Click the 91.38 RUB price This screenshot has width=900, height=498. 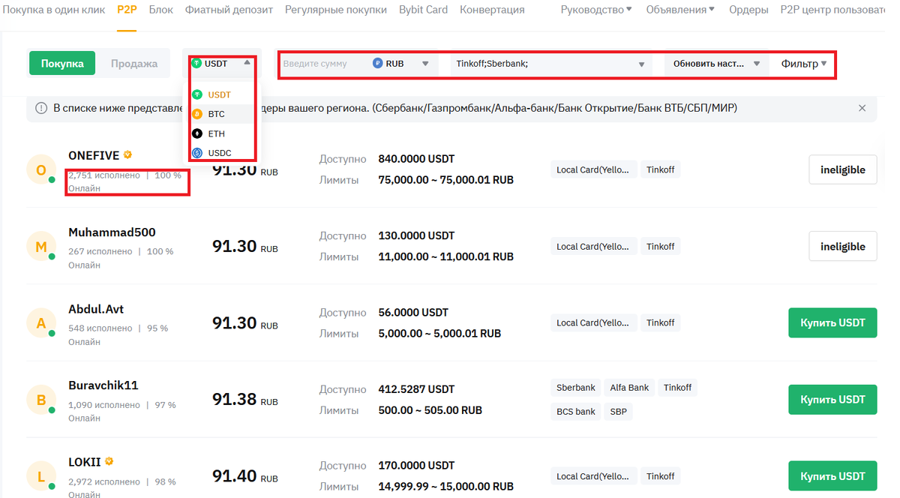[x=245, y=400]
